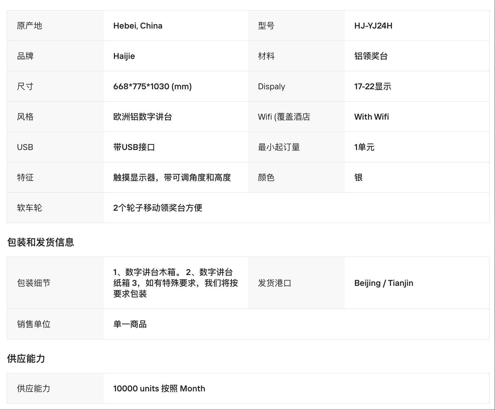This screenshot has height=410, width=495.
Task: Click the 'Hebei, China' origin value
Action: tap(138, 26)
